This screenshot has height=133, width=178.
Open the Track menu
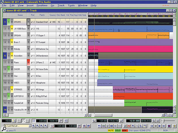tap(61, 5)
